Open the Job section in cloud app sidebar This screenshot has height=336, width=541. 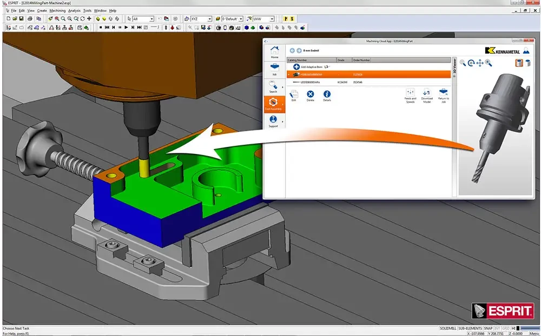pyautogui.click(x=274, y=70)
